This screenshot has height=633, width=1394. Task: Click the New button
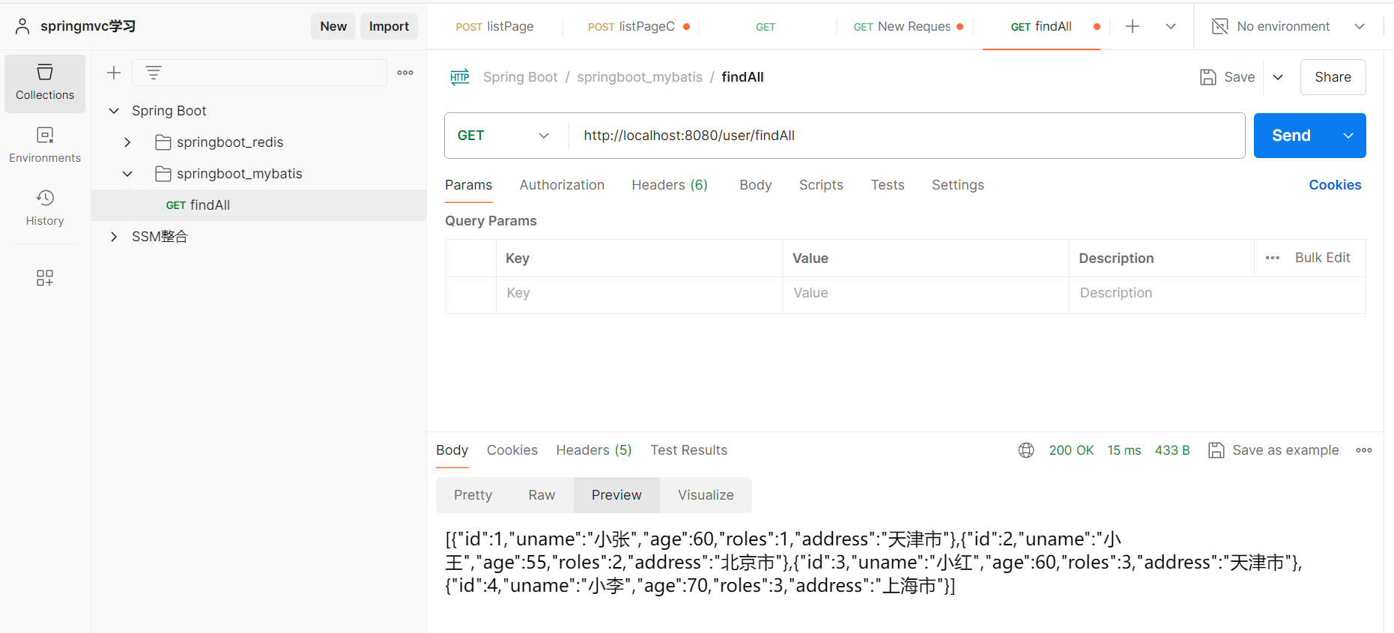[x=333, y=26]
